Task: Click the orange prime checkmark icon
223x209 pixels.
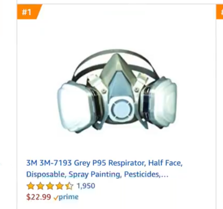Action: (x=56, y=198)
